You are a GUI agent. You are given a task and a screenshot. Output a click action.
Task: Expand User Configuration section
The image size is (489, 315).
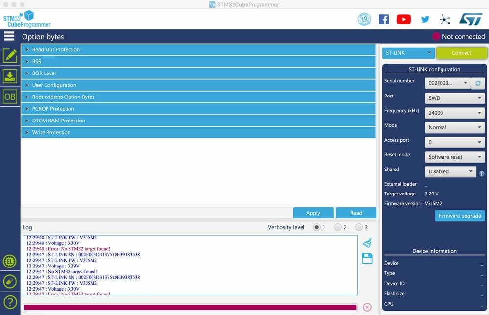[x=198, y=85]
